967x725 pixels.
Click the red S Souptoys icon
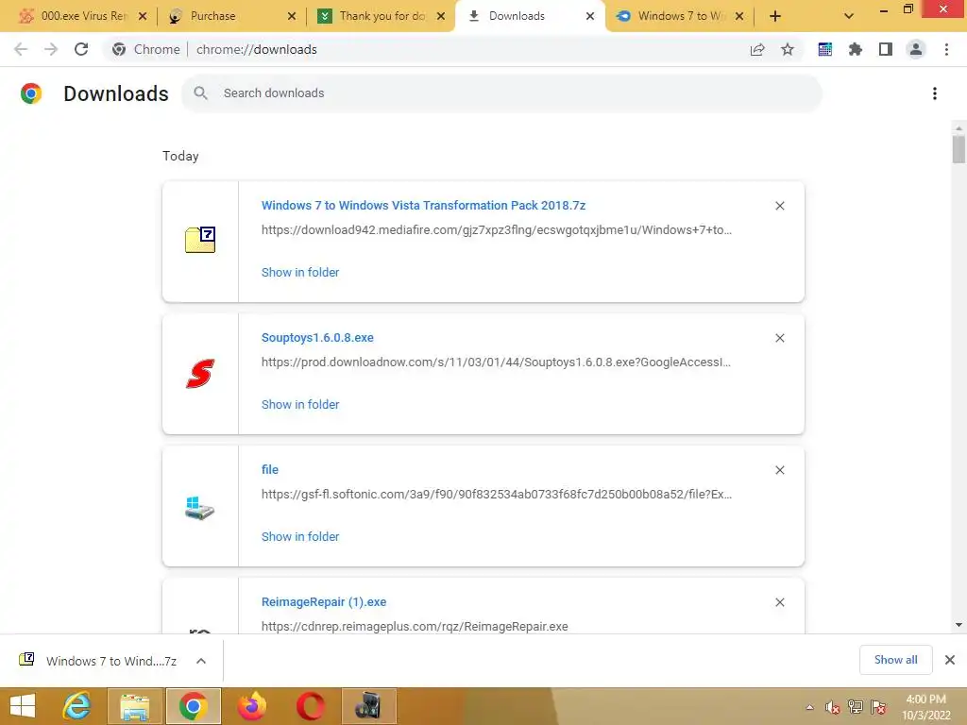[200, 374]
